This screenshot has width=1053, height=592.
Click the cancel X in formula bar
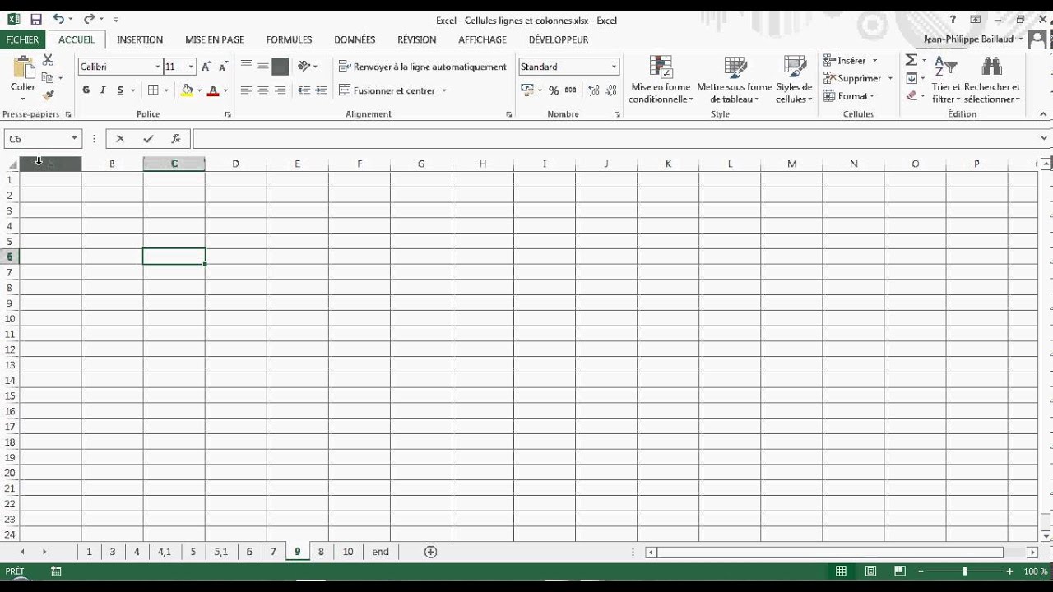120,139
